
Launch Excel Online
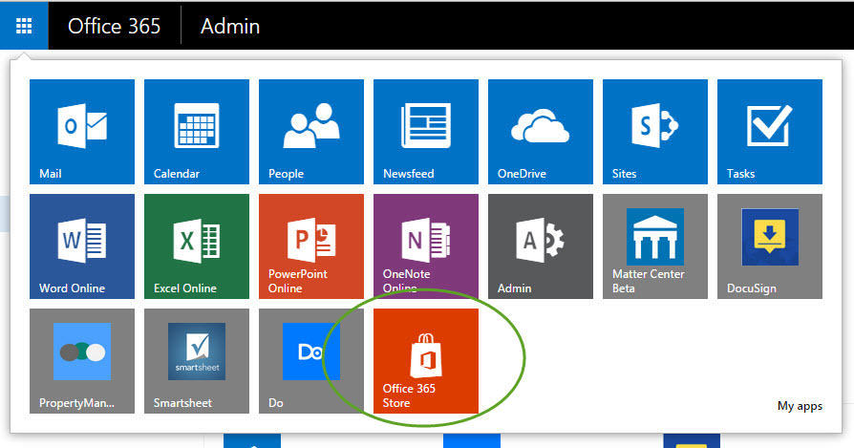[x=197, y=246]
